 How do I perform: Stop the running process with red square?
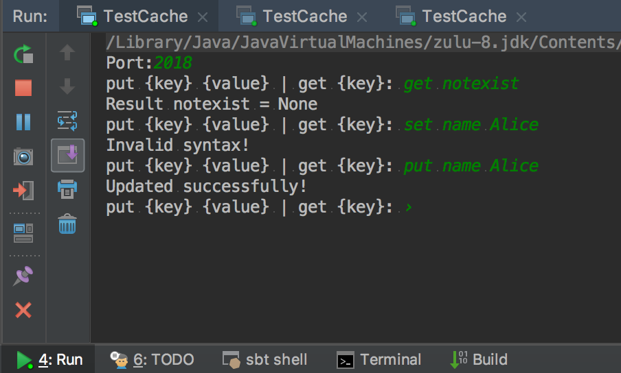pos(23,88)
